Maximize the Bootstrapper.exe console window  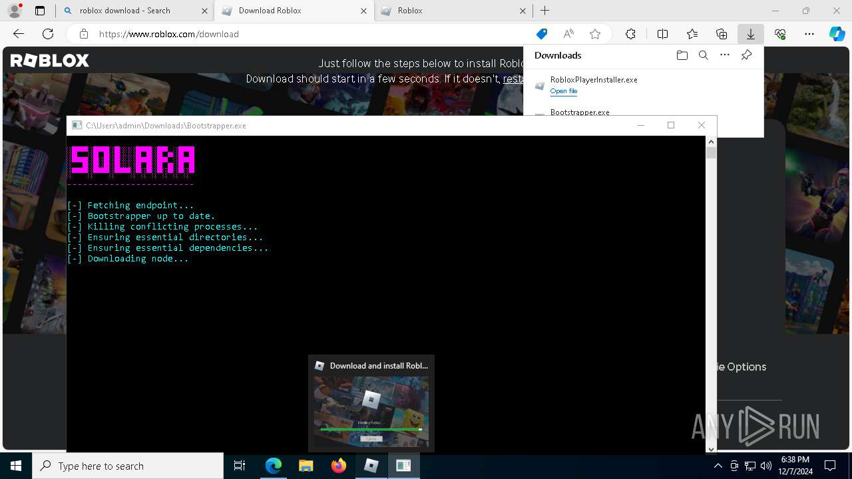(x=671, y=125)
